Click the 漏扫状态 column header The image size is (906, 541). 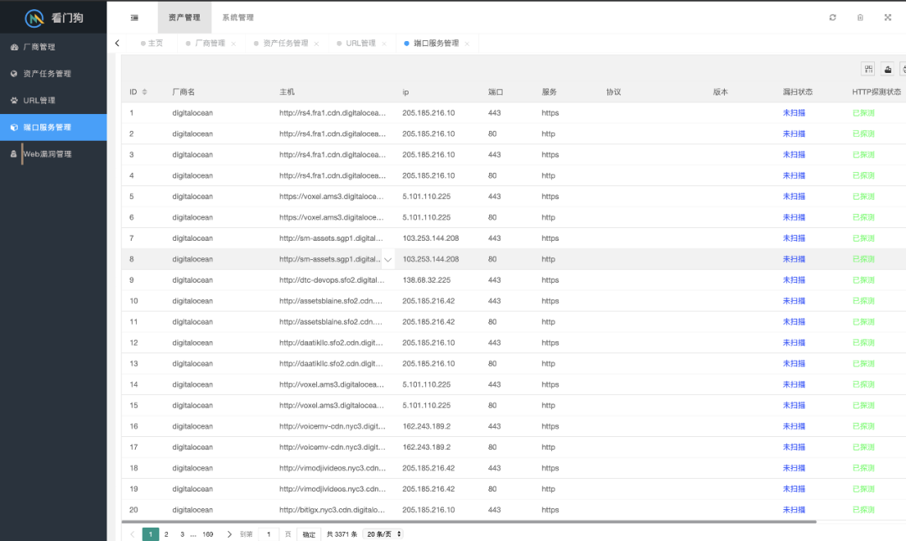[798, 92]
